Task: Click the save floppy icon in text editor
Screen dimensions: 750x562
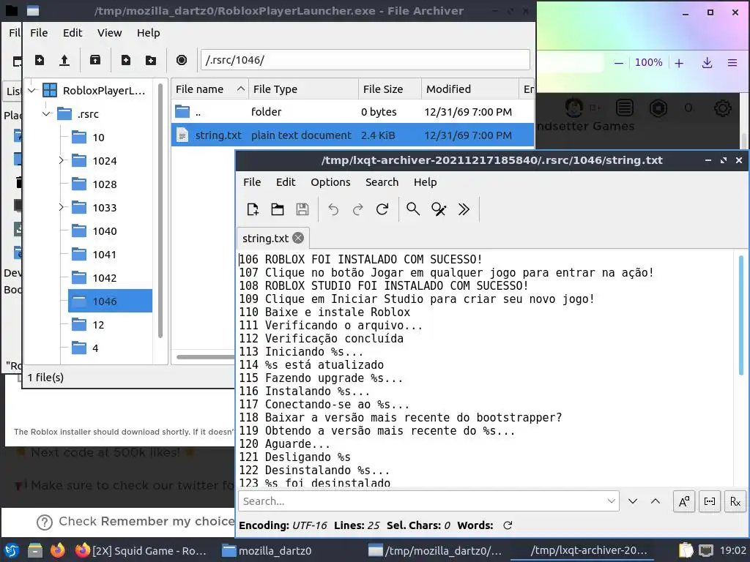Action: [302, 209]
